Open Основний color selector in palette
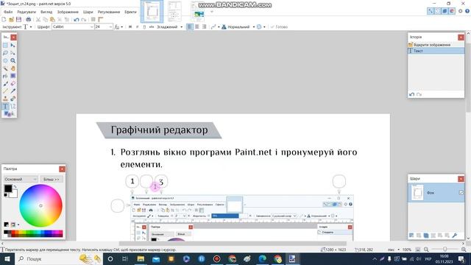Image resolution: width=471 pixels, height=265 pixels. tap(21, 179)
